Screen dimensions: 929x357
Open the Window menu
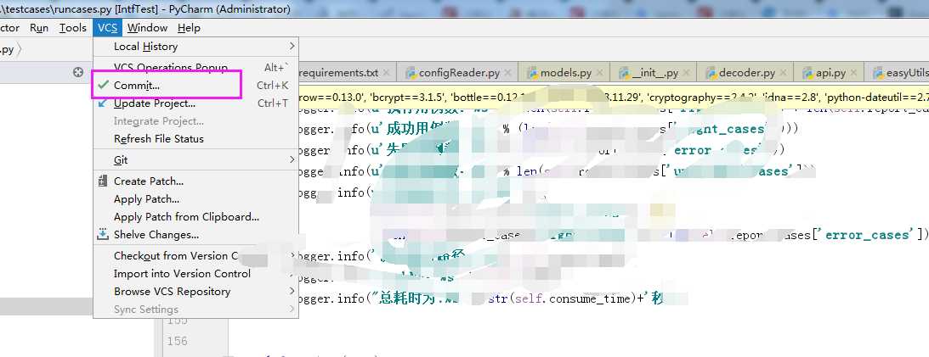(x=147, y=28)
